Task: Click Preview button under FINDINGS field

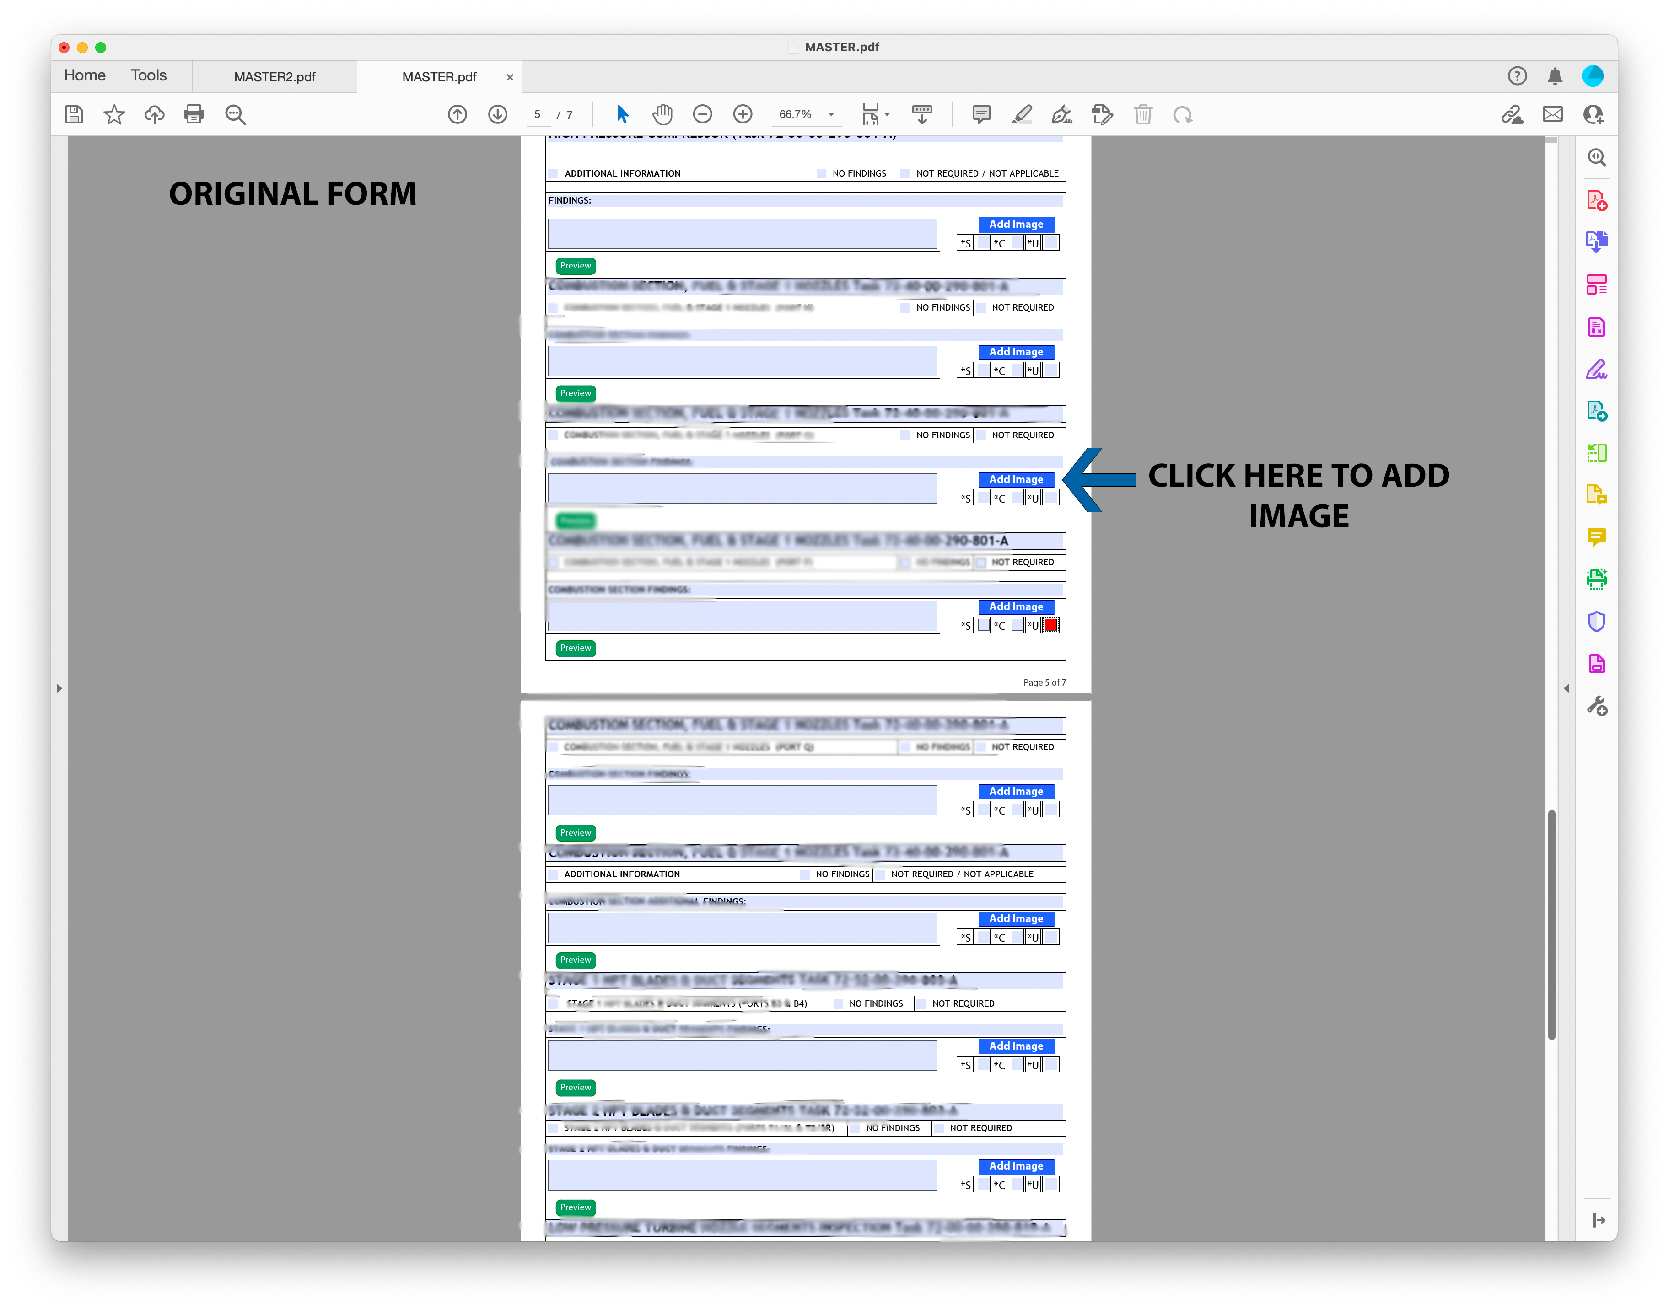Action: 576,266
